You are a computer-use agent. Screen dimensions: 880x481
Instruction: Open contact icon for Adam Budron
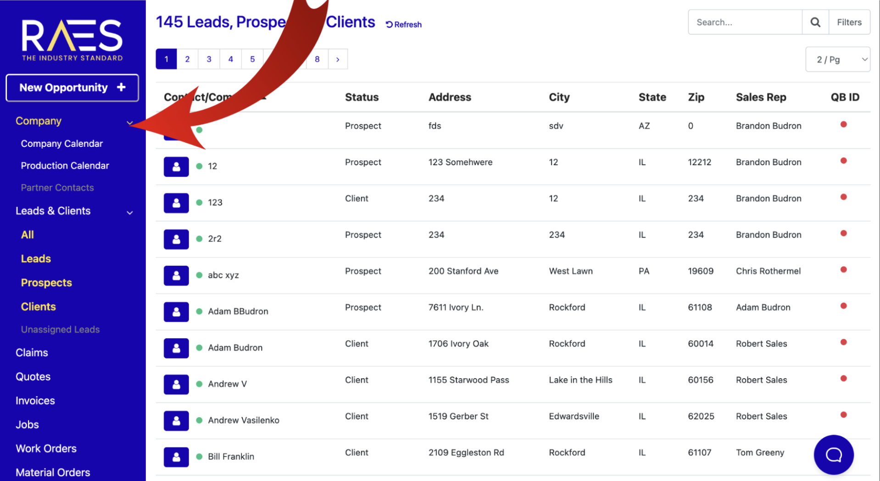click(176, 348)
